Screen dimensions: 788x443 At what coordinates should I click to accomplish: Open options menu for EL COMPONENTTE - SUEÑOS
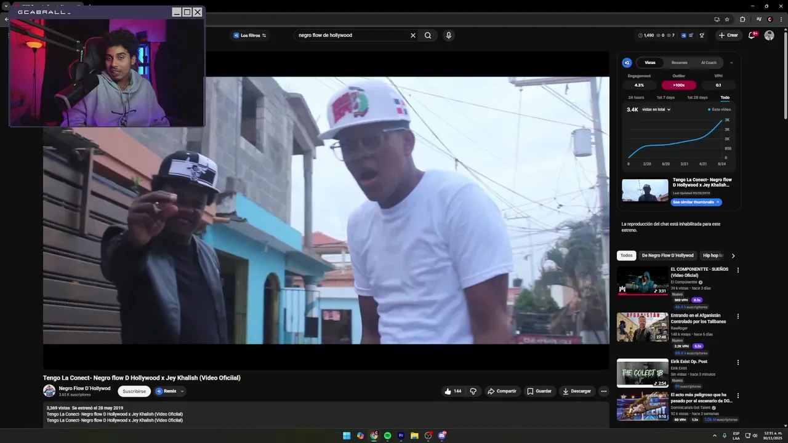coord(738,270)
